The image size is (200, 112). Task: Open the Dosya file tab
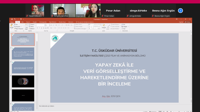tap(12, 22)
